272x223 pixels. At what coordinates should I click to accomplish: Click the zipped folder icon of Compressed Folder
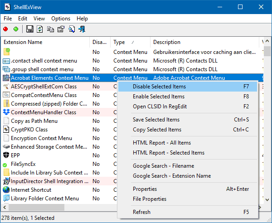click(x=7, y=104)
